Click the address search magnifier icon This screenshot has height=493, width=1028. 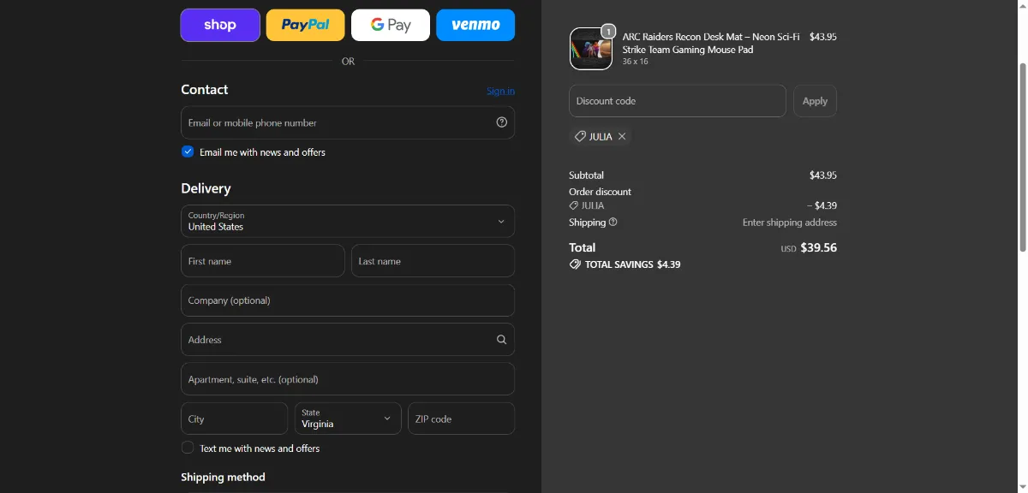tap(502, 340)
